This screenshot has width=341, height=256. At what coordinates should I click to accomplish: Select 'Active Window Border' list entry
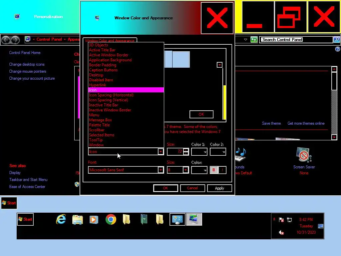click(x=126, y=55)
